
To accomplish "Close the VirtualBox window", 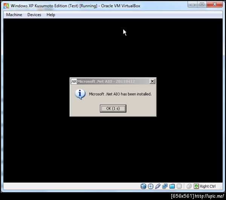I will pos(215,4).
